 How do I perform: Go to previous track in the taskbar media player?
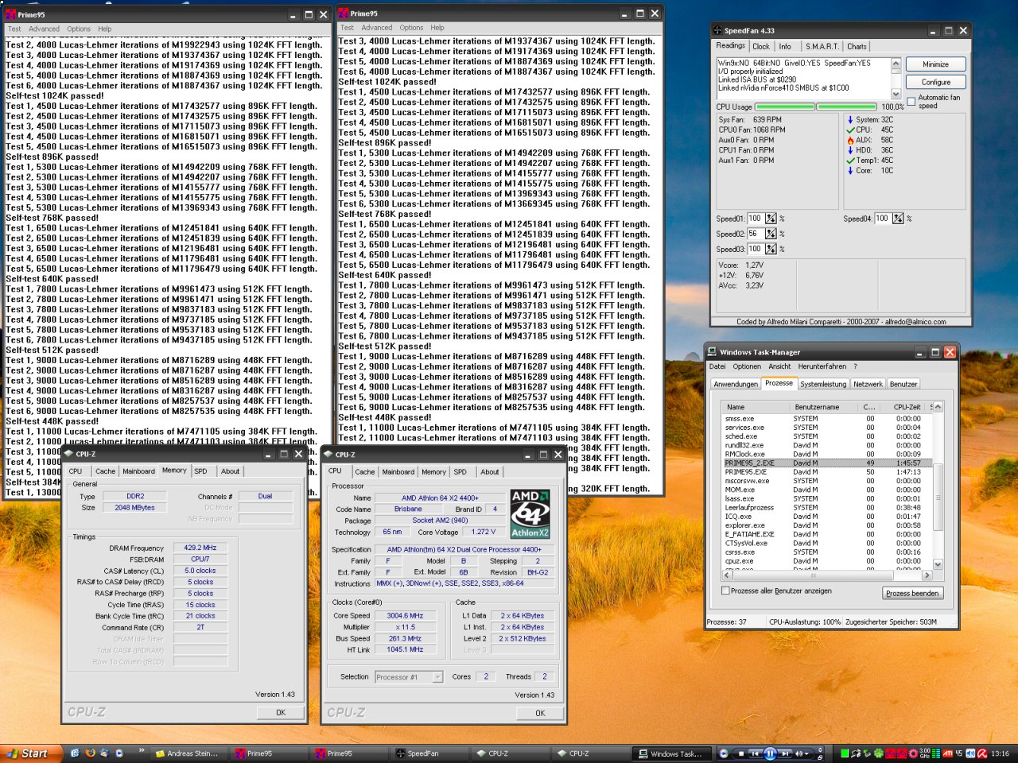755,753
